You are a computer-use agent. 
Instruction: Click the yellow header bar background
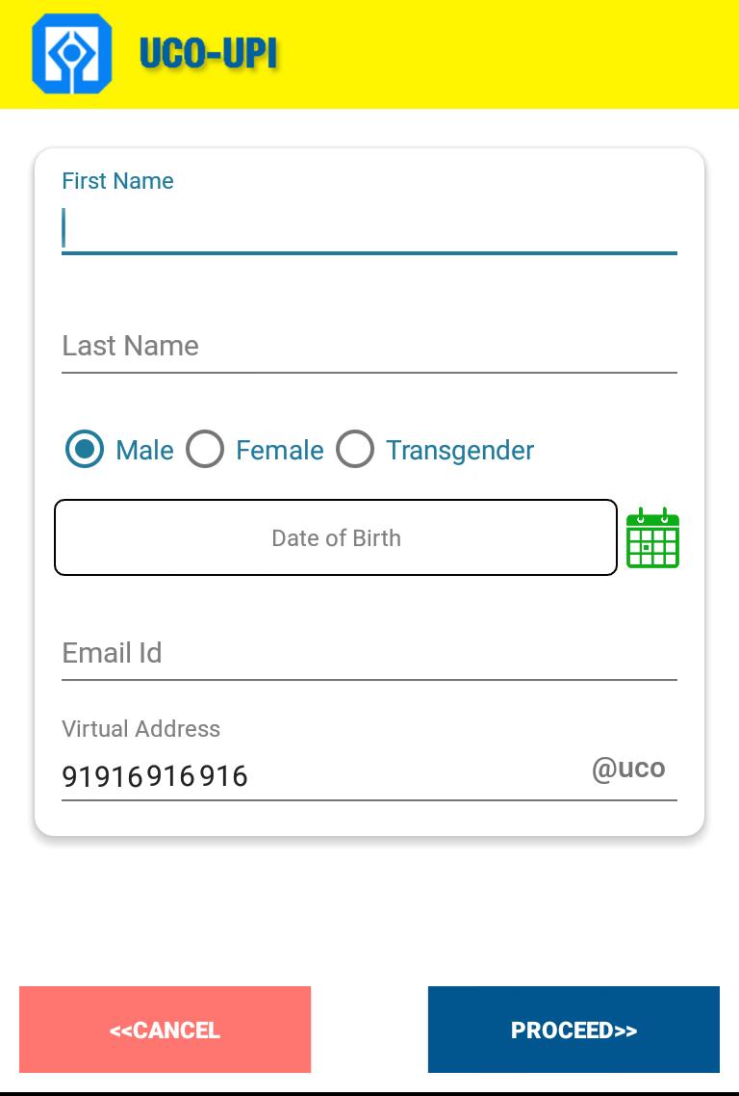[510, 54]
